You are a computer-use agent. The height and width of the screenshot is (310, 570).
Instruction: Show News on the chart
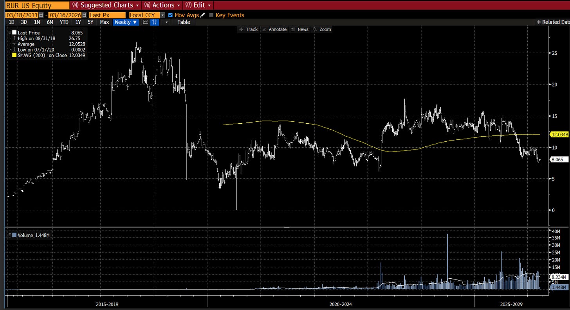pos(299,29)
